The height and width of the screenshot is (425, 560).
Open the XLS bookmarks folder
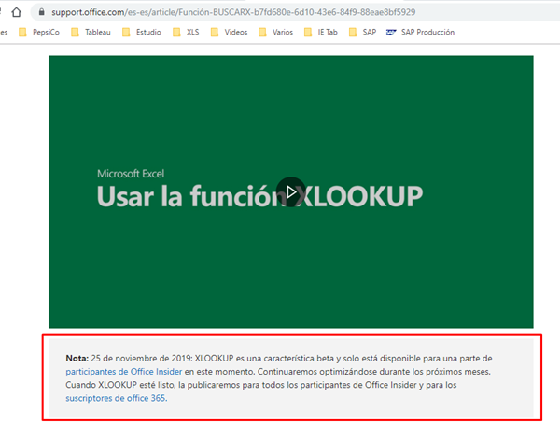[x=186, y=32]
